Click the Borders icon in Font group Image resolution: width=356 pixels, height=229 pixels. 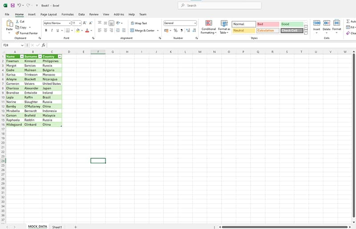(x=67, y=31)
